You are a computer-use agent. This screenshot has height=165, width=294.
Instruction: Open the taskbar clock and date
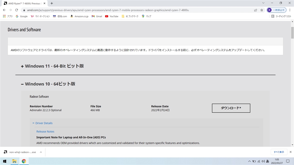pos(277,161)
